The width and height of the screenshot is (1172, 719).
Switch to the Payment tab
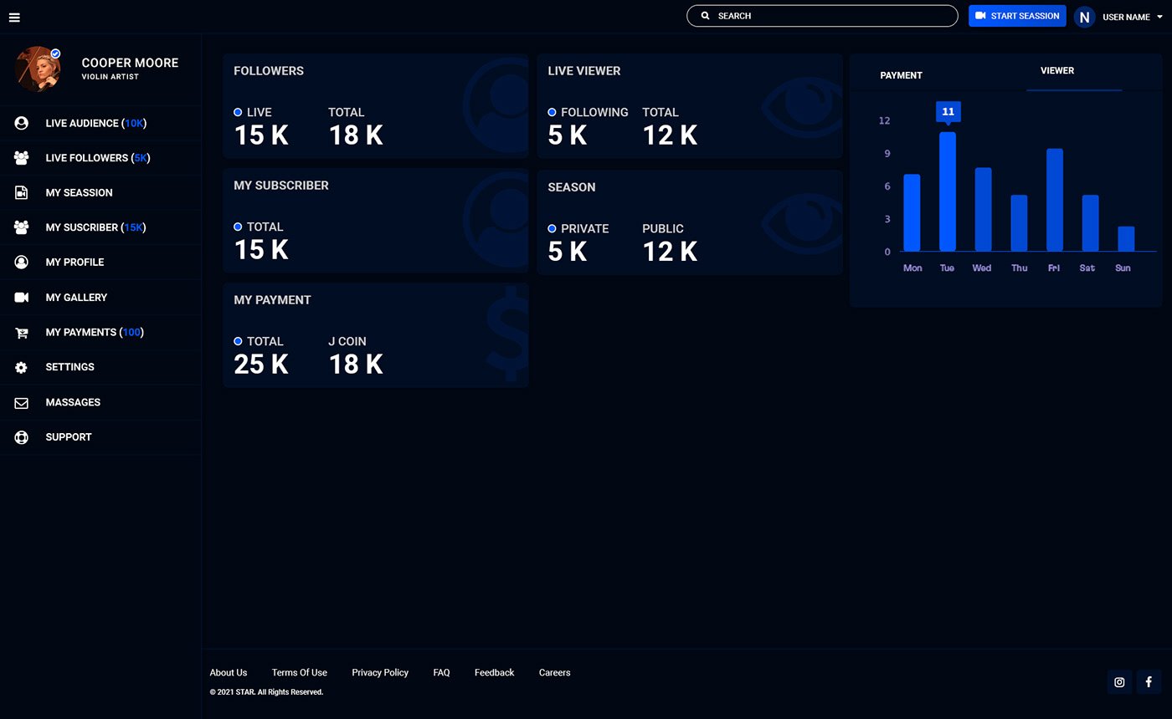coord(901,75)
